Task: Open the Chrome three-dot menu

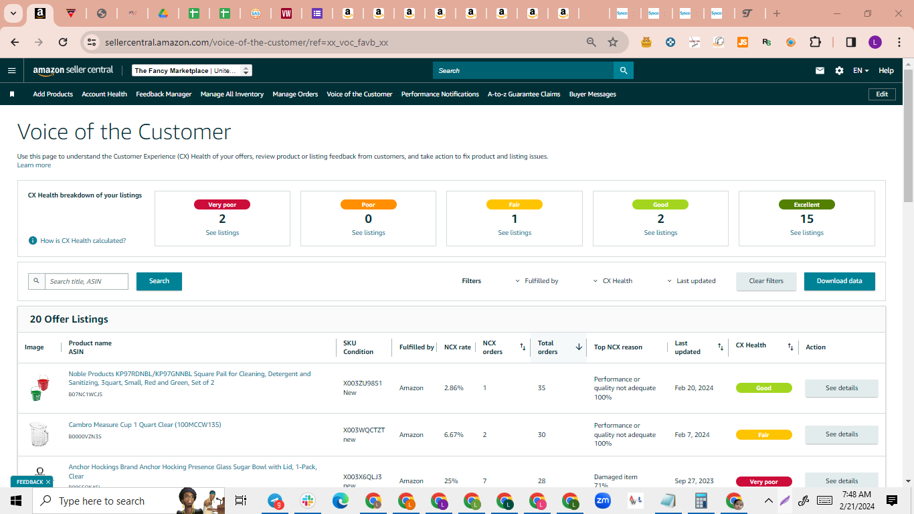Action: tap(899, 42)
